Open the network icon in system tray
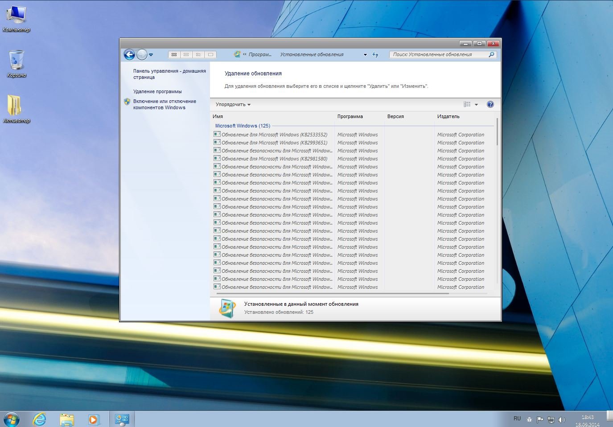 [x=551, y=419]
